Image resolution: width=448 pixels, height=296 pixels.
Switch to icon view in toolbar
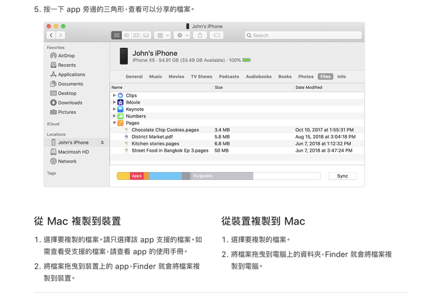[x=116, y=35]
